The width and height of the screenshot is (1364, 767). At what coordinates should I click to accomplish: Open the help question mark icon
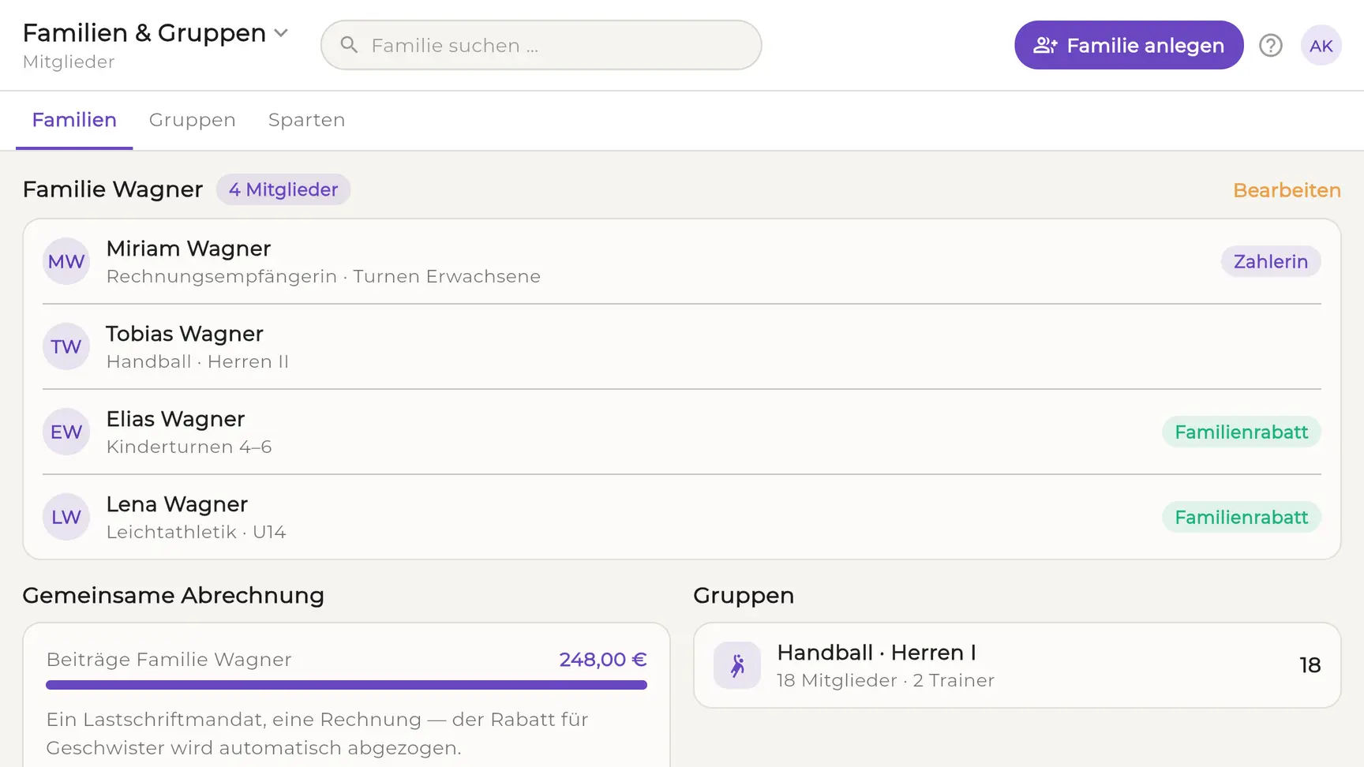point(1270,46)
